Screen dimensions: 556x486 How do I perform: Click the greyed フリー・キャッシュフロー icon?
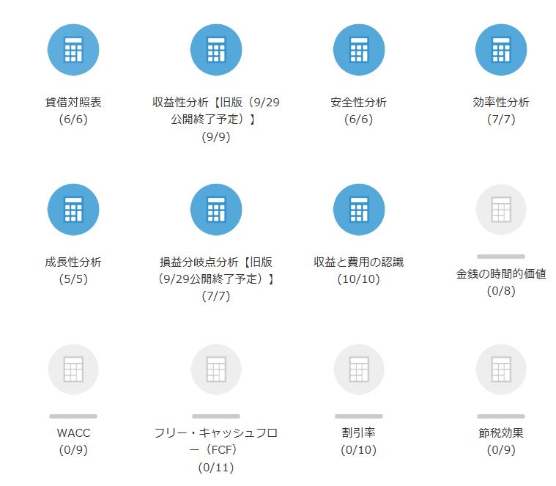[x=216, y=369]
